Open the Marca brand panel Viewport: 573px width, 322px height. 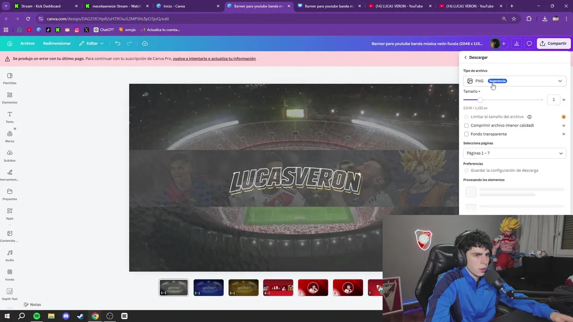(x=10, y=137)
